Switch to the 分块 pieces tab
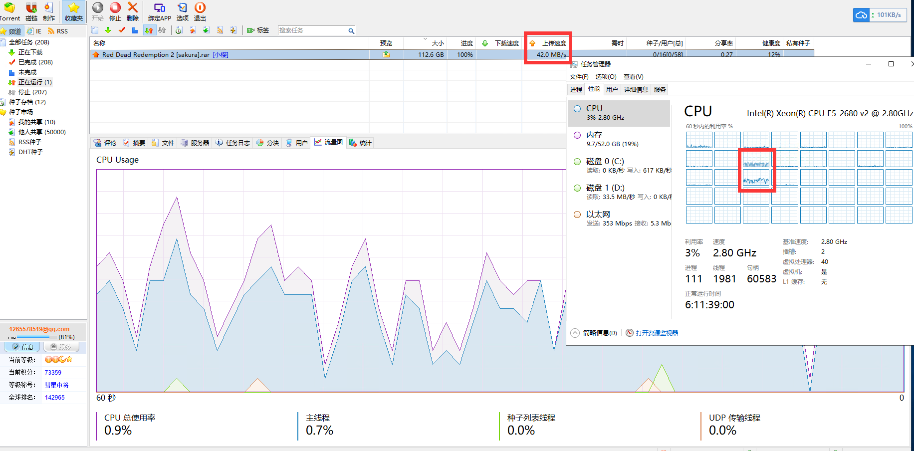The image size is (914, 451). (267, 143)
